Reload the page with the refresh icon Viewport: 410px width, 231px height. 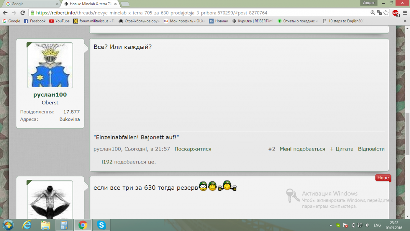pyautogui.click(x=23, y=13)
